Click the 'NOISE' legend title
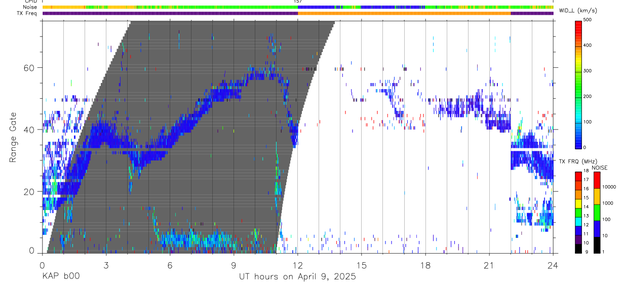Image resolution: width=622 pixels, height=287 pixels. tap(599, 168)
